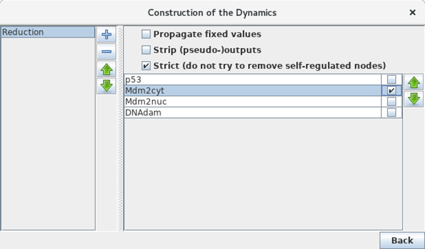
Task: Check the DNAdam node checkbox
Action: coord(391,112)
